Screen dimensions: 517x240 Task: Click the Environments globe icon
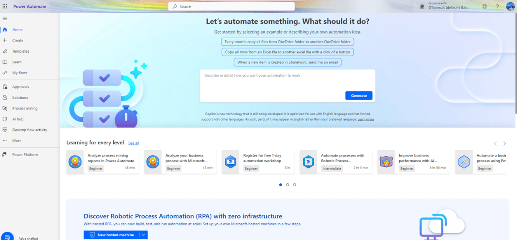422,6
